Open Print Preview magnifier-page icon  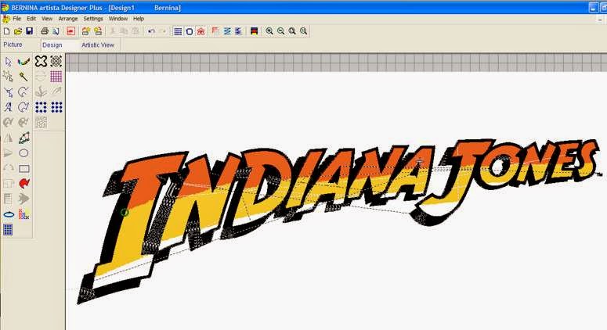[56, 31]
